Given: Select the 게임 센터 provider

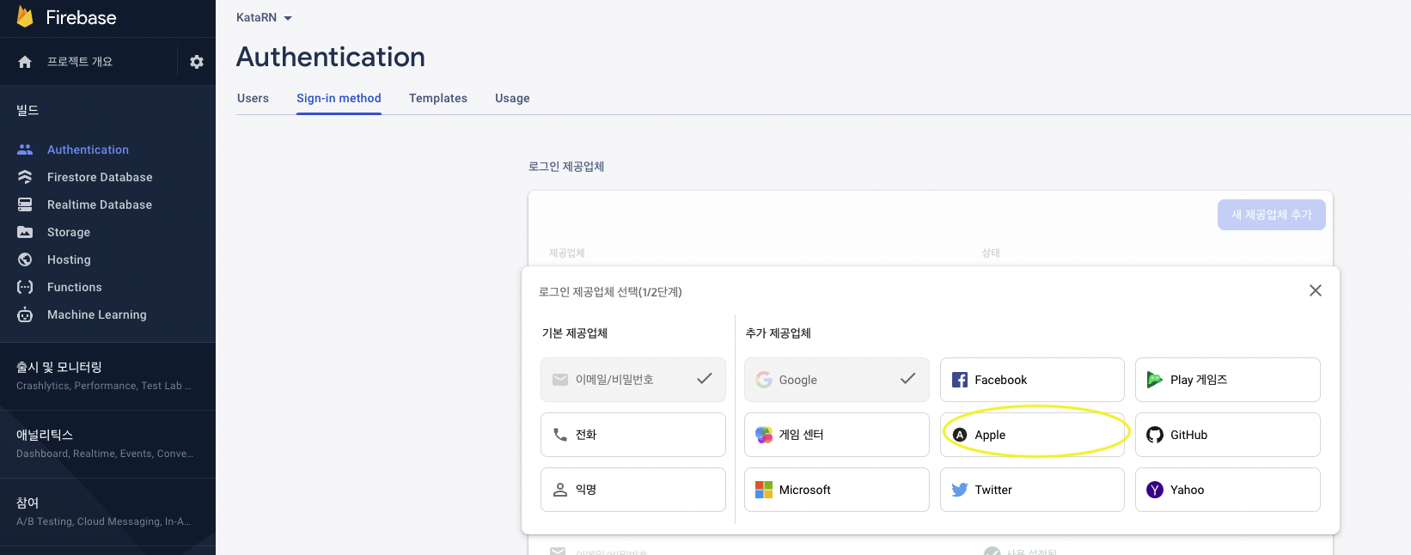Looking at the screenshot, I should pos(837,435).
